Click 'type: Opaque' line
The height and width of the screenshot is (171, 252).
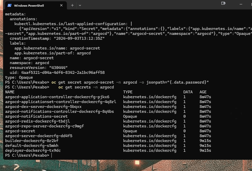(19, 77)
